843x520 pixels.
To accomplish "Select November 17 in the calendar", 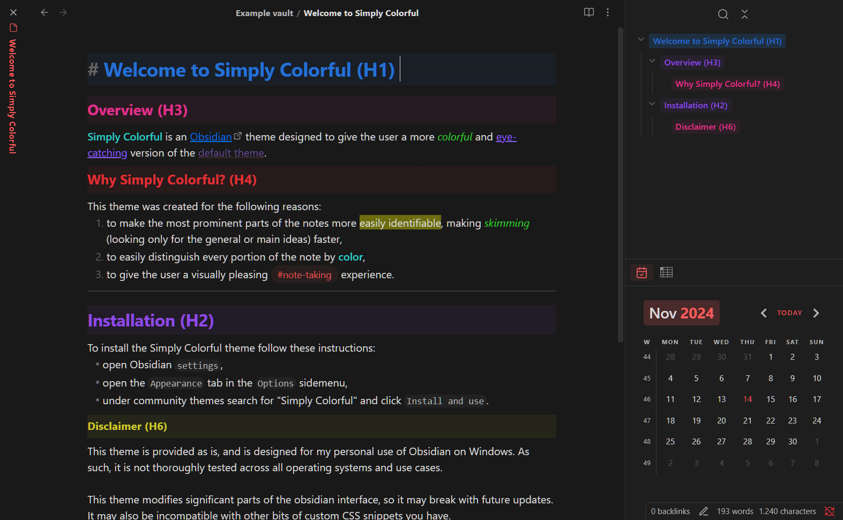I will (817, 399).
